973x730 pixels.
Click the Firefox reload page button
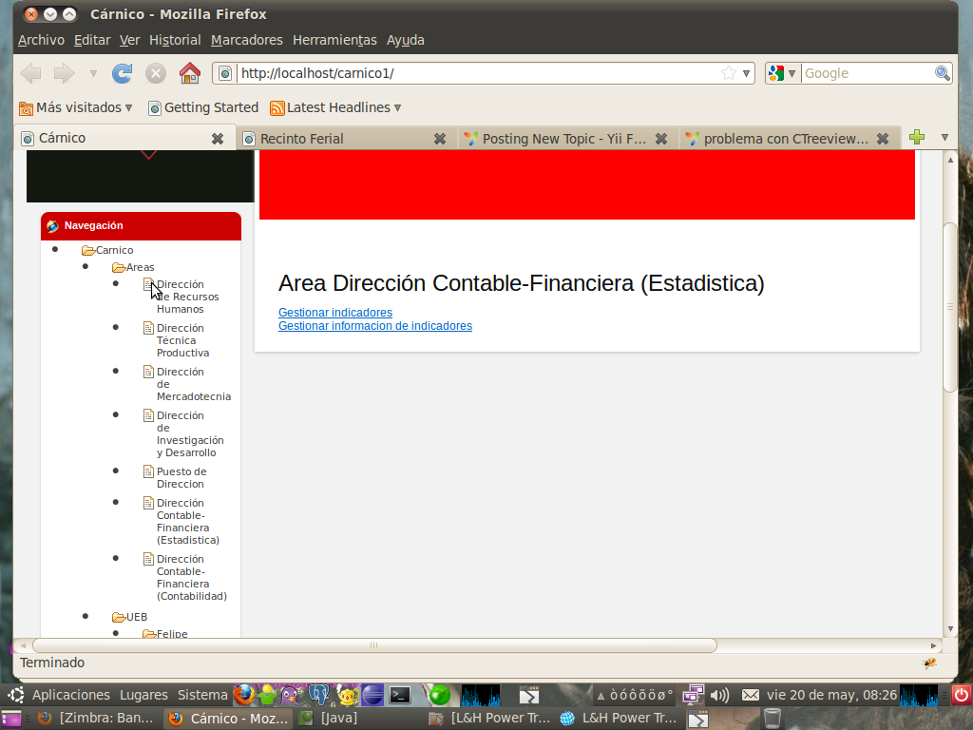tap(122, 73)
